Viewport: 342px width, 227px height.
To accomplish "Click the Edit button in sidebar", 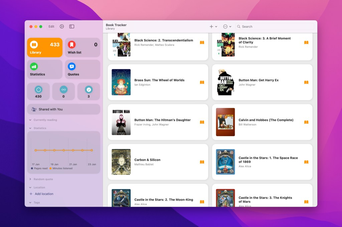I will click(x=51, y=27).
